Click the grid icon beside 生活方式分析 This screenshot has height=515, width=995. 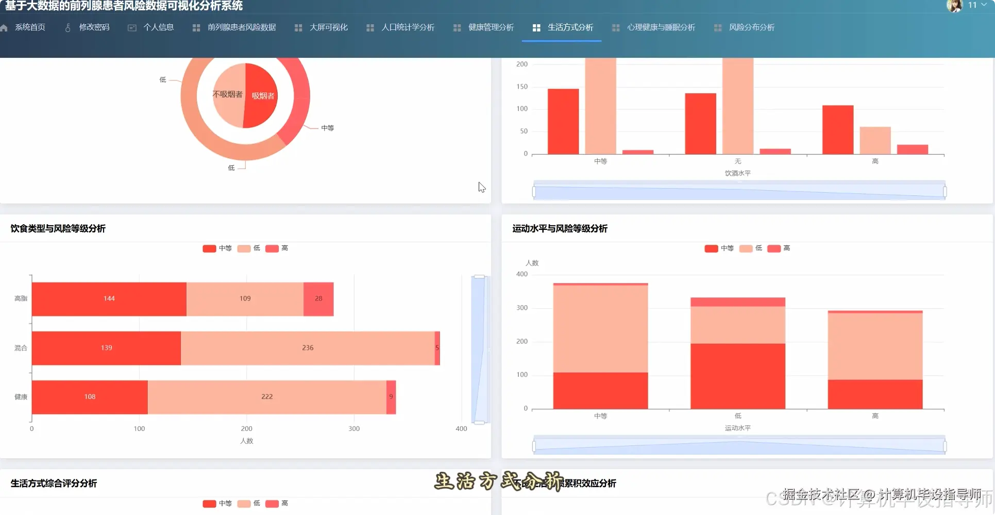pyautogui.click(x=536, y=28)
